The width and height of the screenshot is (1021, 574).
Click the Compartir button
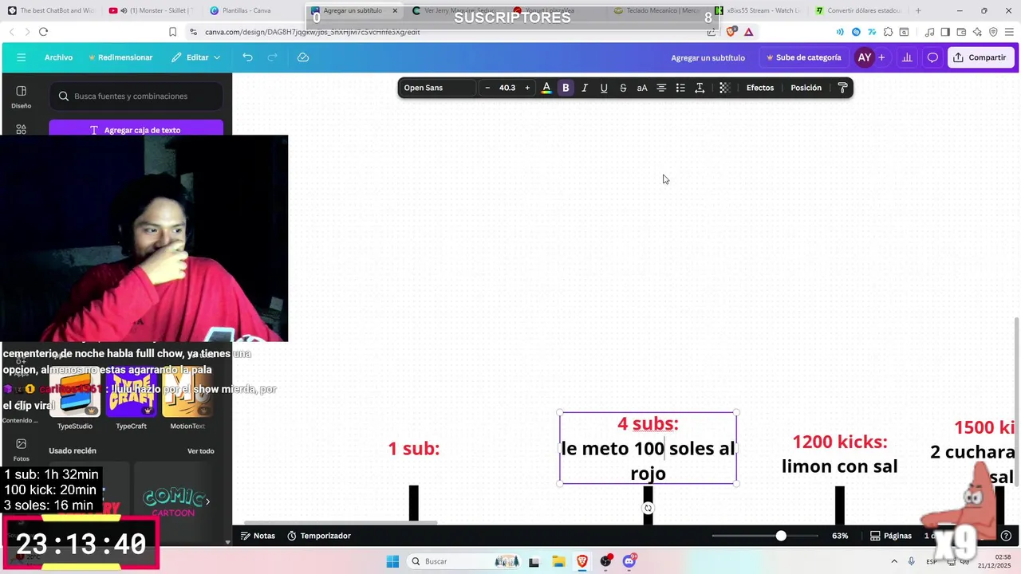tap(980, 57)
